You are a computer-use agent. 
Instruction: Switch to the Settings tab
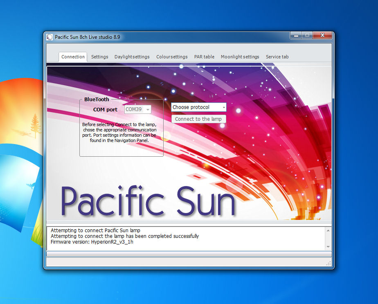(99, 57)
